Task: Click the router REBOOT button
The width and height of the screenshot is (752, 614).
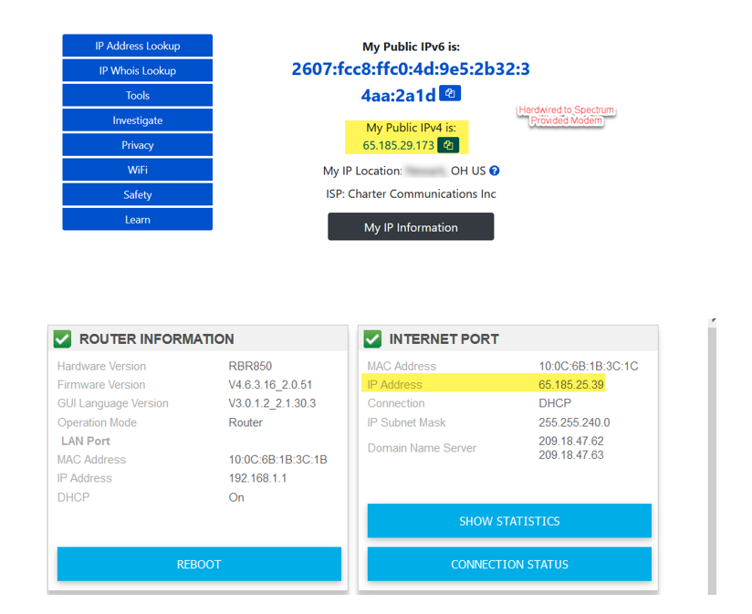Action: coord(199,564)
